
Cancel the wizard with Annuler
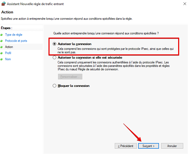[x=172, y=146]
